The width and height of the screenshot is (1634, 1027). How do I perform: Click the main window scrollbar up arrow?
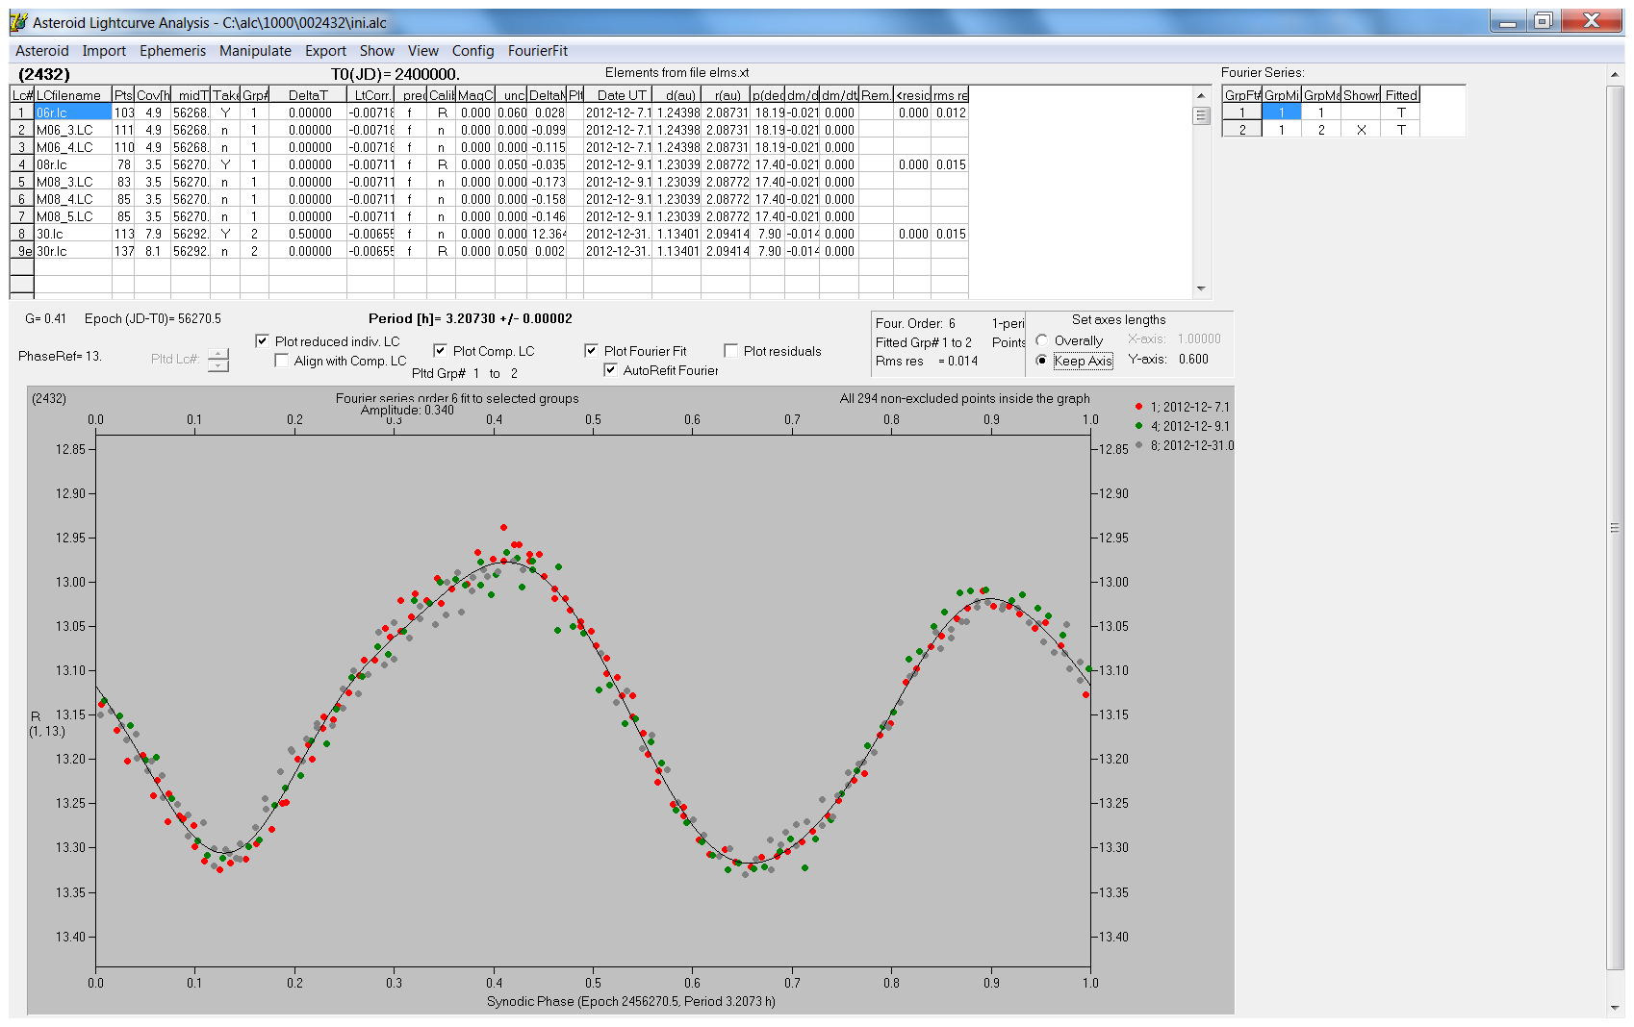(x=1615, y=74)
